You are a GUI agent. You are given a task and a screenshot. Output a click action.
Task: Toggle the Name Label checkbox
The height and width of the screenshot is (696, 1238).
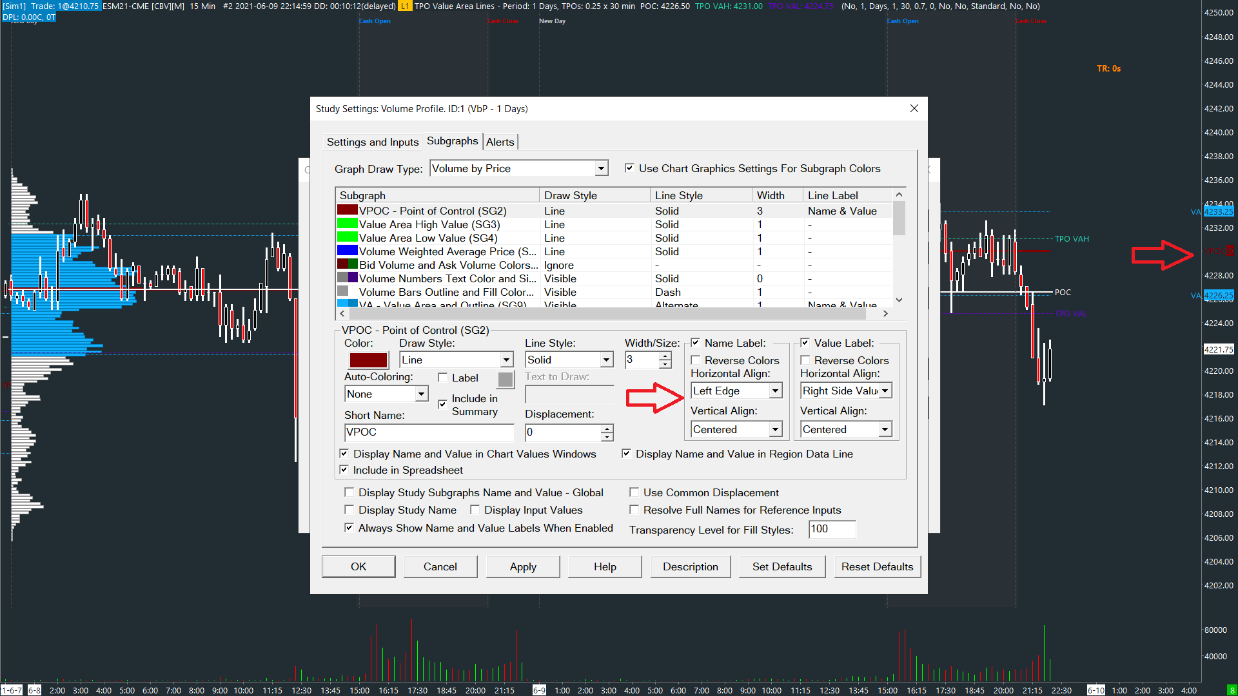(696, 343)
